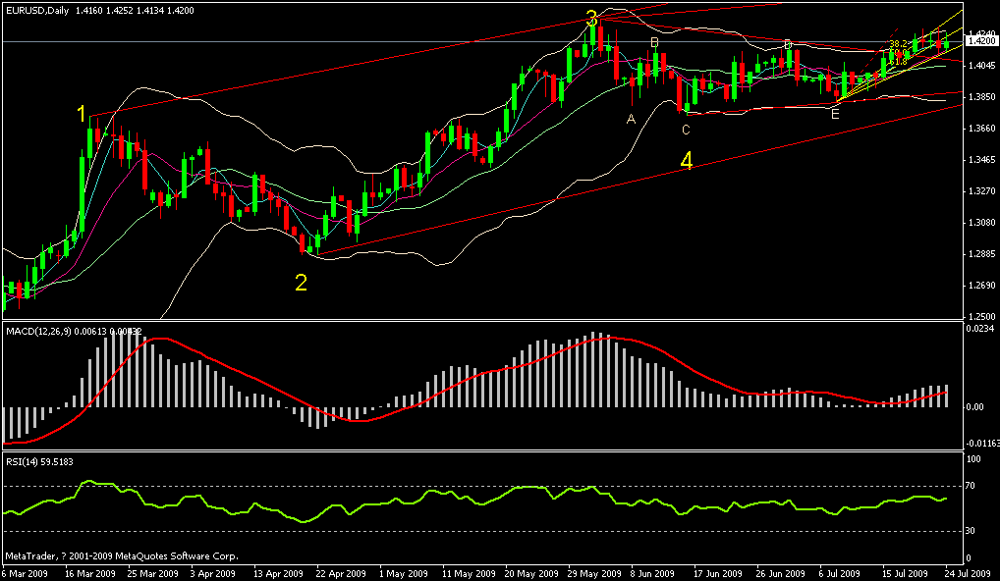Click the 1.2885 price axis value
1000x581 pixels.
click(x=981, y=253)
